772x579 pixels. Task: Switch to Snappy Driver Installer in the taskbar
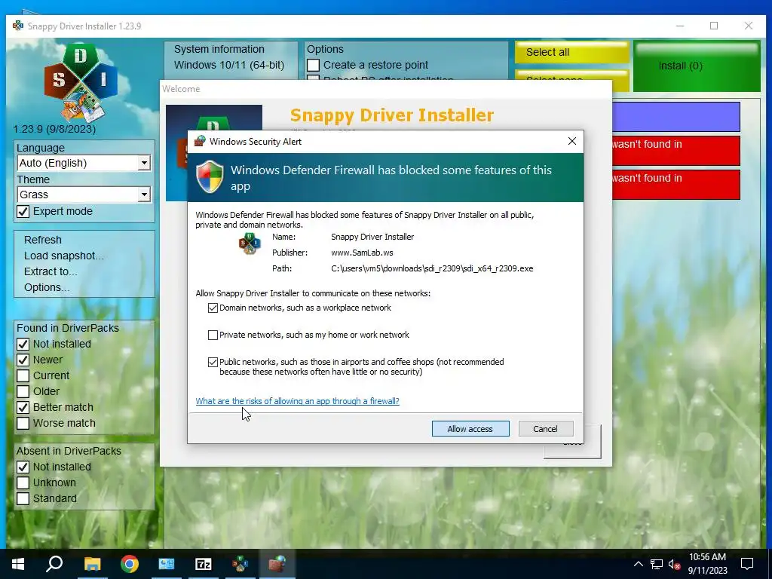240,564
